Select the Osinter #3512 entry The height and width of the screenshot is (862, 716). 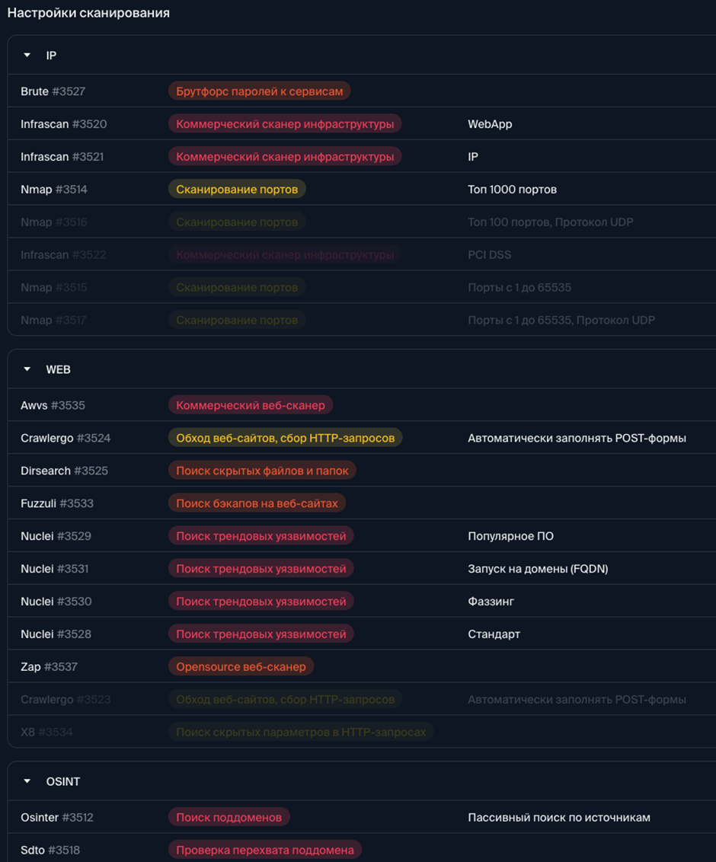56,818
